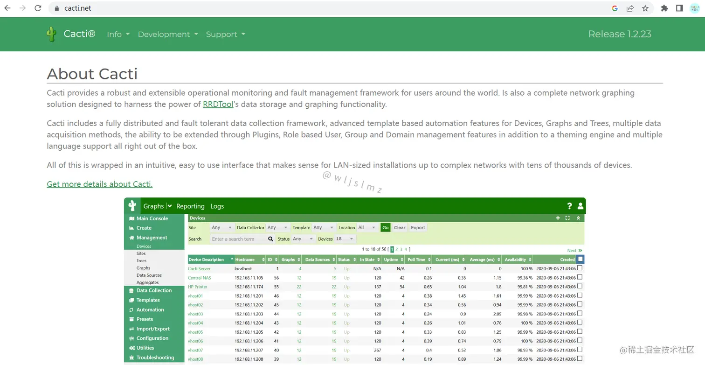705x365 pixels.
Task: Select Data Sources under Management
Action: (x=149, y=275)
